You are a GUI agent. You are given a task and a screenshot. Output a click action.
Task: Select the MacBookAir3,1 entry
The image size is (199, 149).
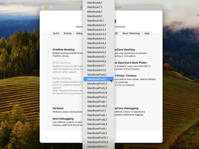point(98,30)
